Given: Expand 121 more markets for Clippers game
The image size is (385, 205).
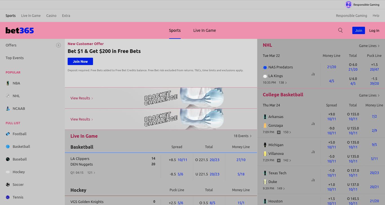Looking at the screenshot, I should coord(91,173).
